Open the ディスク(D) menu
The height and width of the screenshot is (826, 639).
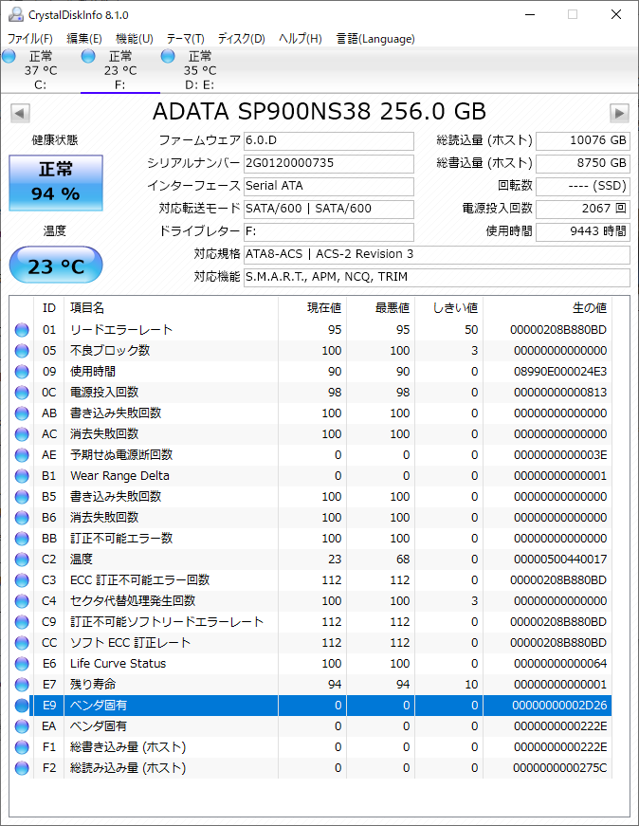tap(241, 39)
